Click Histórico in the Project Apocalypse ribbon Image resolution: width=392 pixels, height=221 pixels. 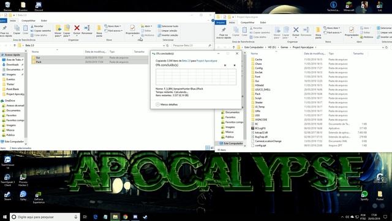367,37
